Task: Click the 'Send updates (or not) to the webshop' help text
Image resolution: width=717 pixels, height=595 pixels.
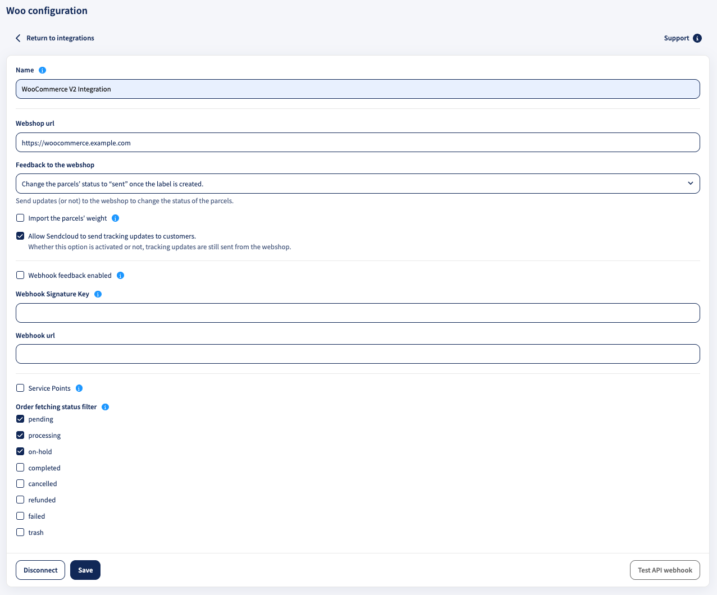Action: 125,201
